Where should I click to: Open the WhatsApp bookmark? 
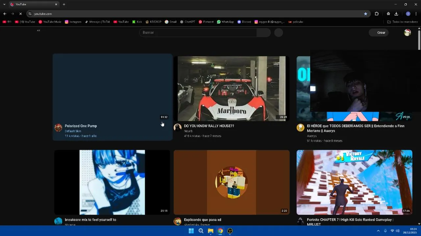(225, 22)
